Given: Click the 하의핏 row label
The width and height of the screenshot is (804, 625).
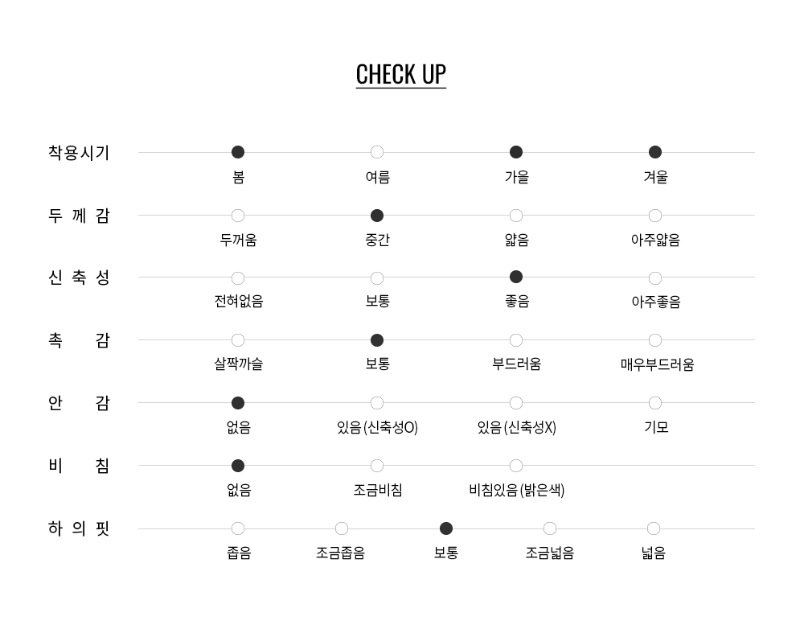Looking at the screenshot, I should click(79, 528).
